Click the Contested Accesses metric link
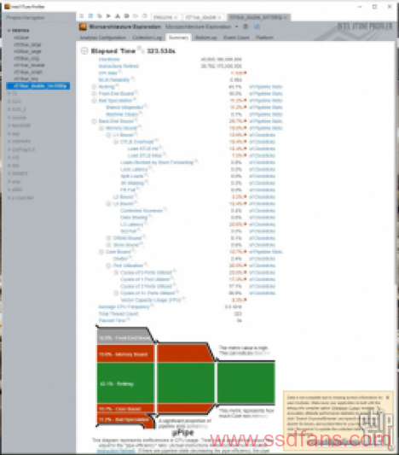This screenshot has height=455, width=399. 142,211
